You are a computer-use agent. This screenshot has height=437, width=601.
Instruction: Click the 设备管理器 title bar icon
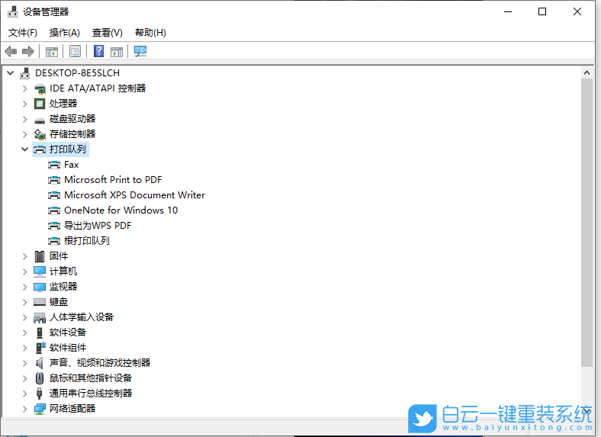tap(13, 12)
